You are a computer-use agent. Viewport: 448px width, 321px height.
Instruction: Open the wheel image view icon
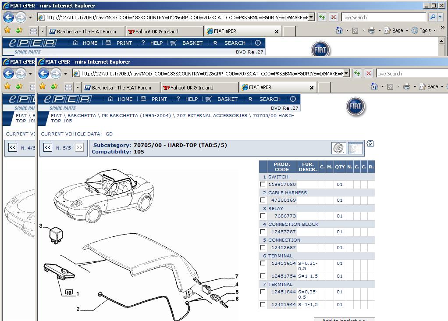(x=339, y=148)
